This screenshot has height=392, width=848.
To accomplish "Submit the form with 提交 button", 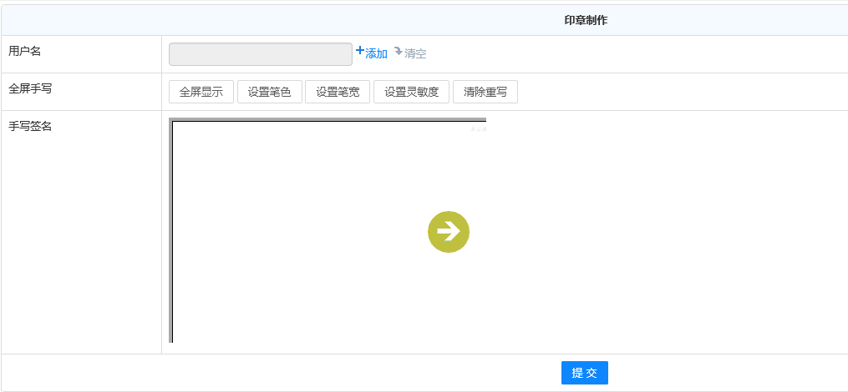I will 584,373.
